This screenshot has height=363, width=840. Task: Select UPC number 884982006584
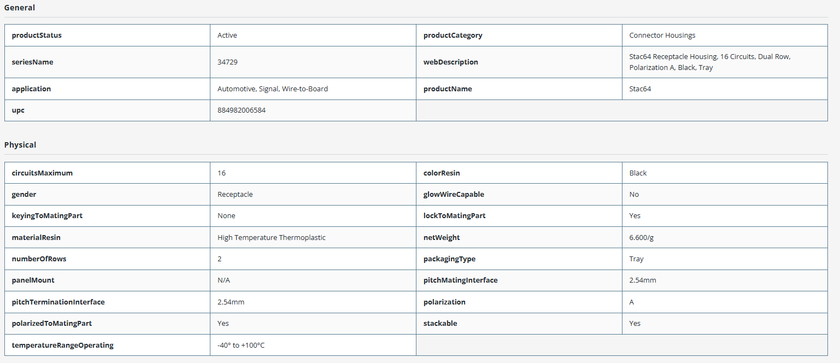tap(242, 110)
